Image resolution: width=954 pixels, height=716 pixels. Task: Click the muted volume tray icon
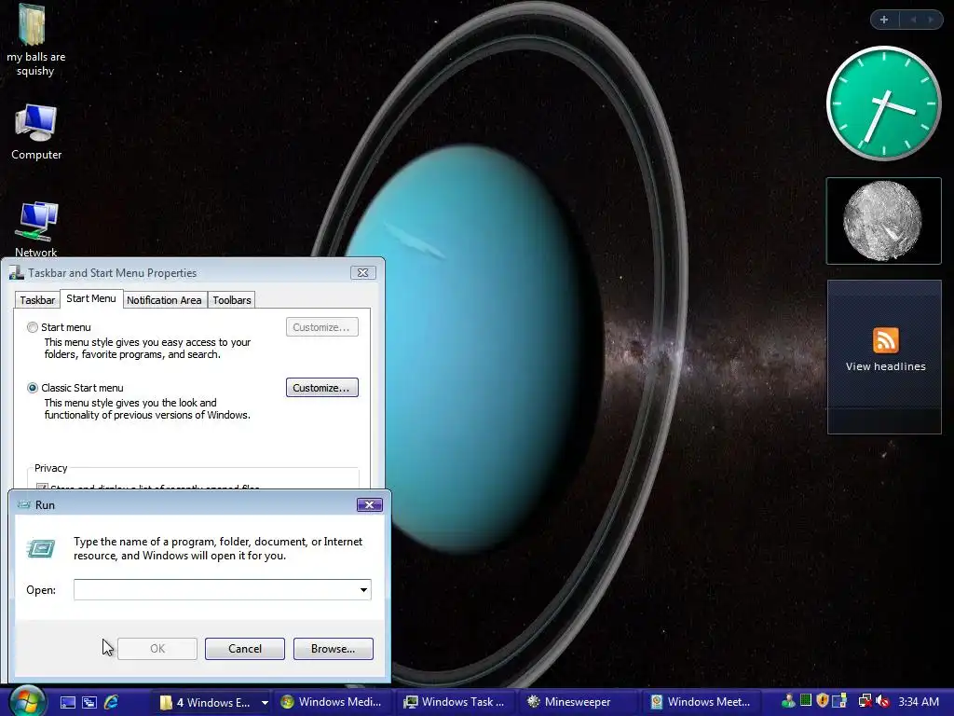pyautogui.click(x=882, y=701)
